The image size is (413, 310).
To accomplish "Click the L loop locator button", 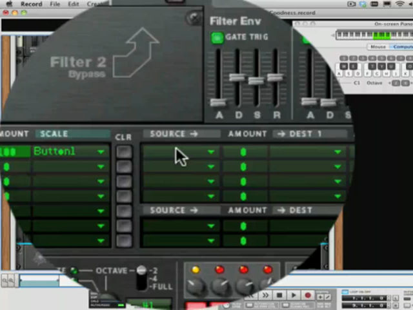I will [x=396, y=298].
